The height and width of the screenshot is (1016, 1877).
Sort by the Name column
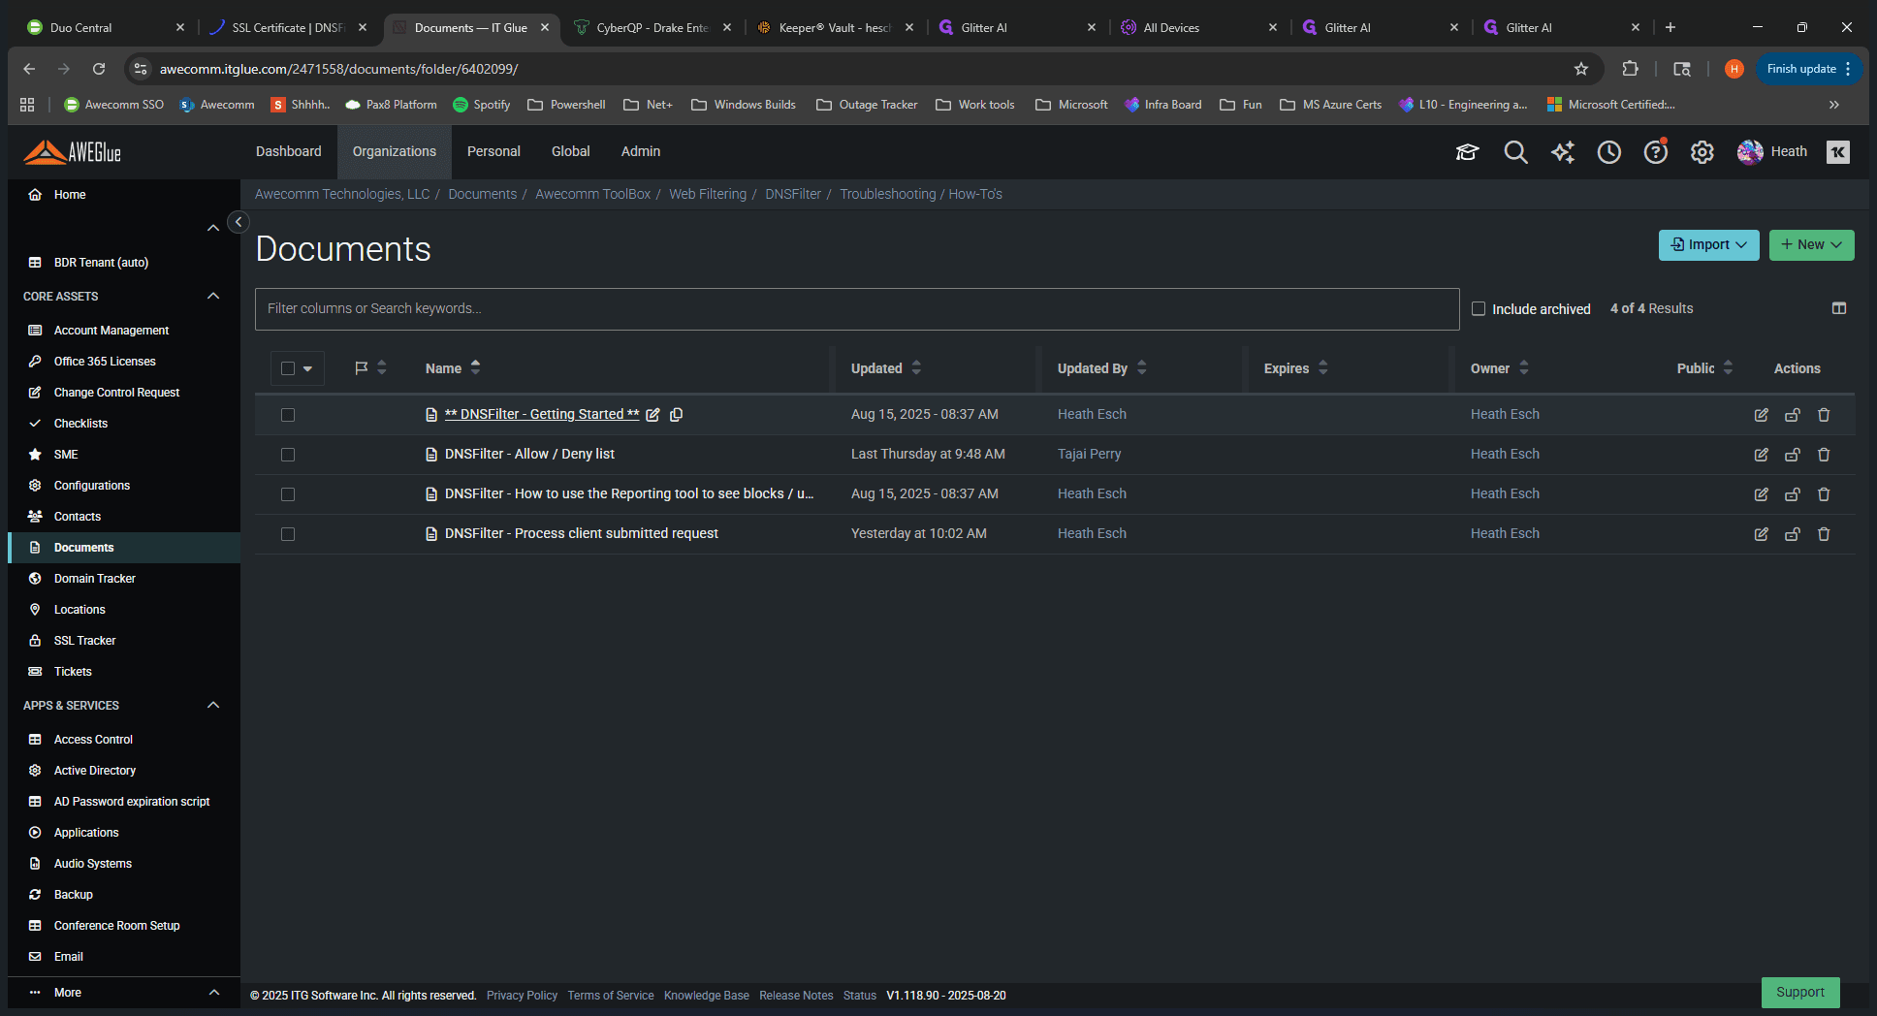(x=453, y=368)
